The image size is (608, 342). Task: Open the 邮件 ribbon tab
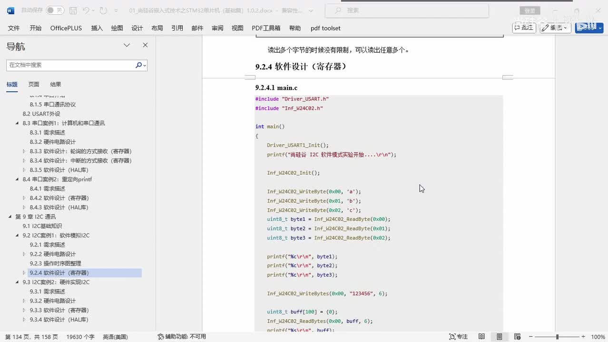pyautogui.click(x=197, y=28)
